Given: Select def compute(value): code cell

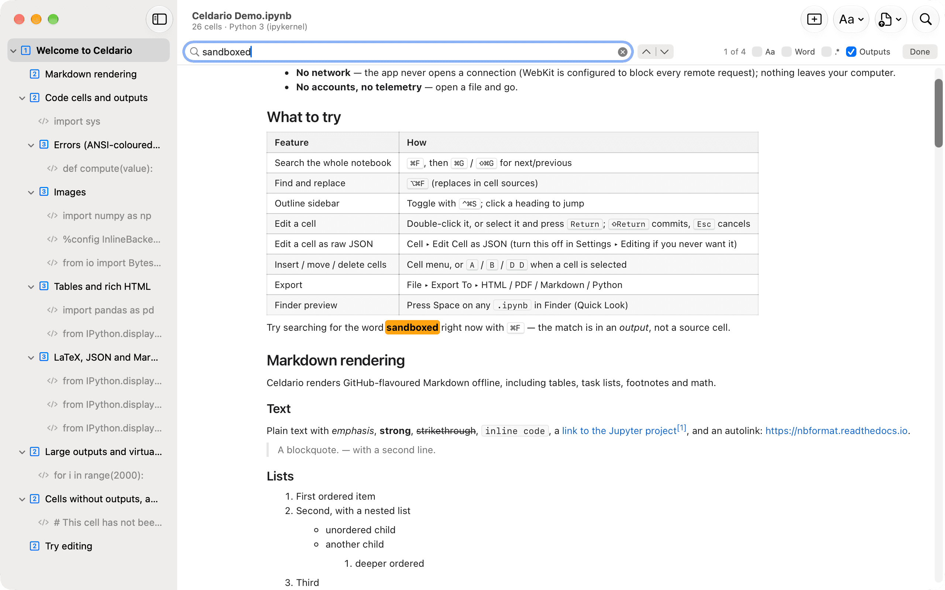Looking at the screenshot, I should coord(89,169).
